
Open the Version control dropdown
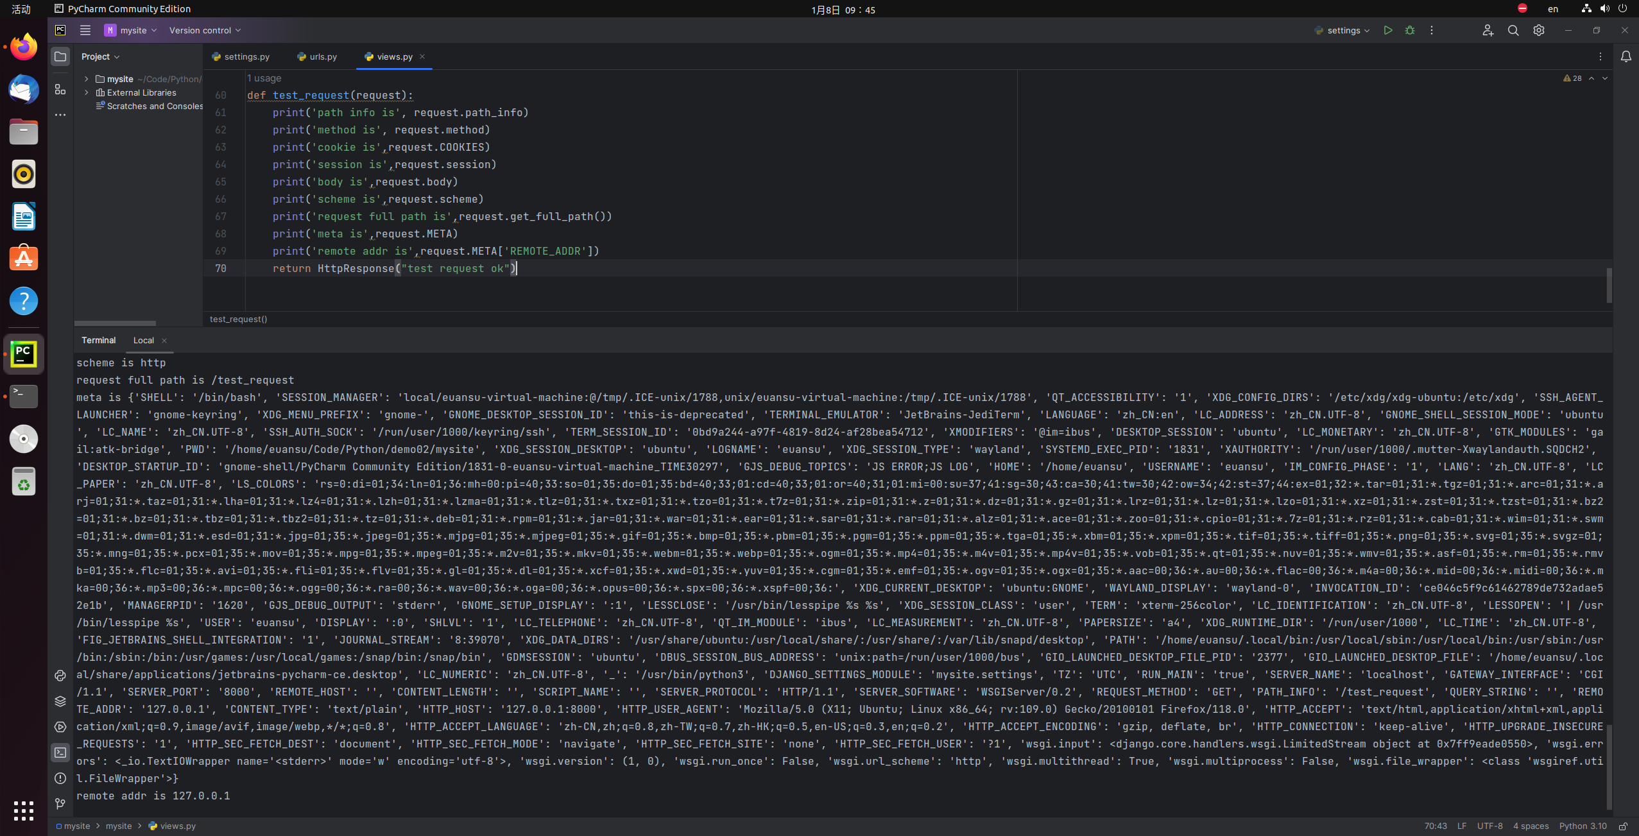(205, 30)
